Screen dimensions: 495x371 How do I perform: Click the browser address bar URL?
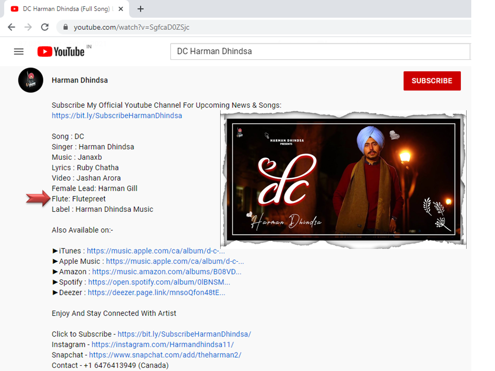(131, 27)
